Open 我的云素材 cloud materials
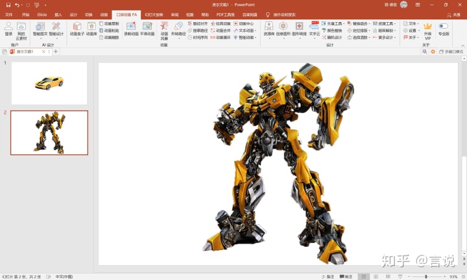 pyautogui.click(x=21, y=31)
